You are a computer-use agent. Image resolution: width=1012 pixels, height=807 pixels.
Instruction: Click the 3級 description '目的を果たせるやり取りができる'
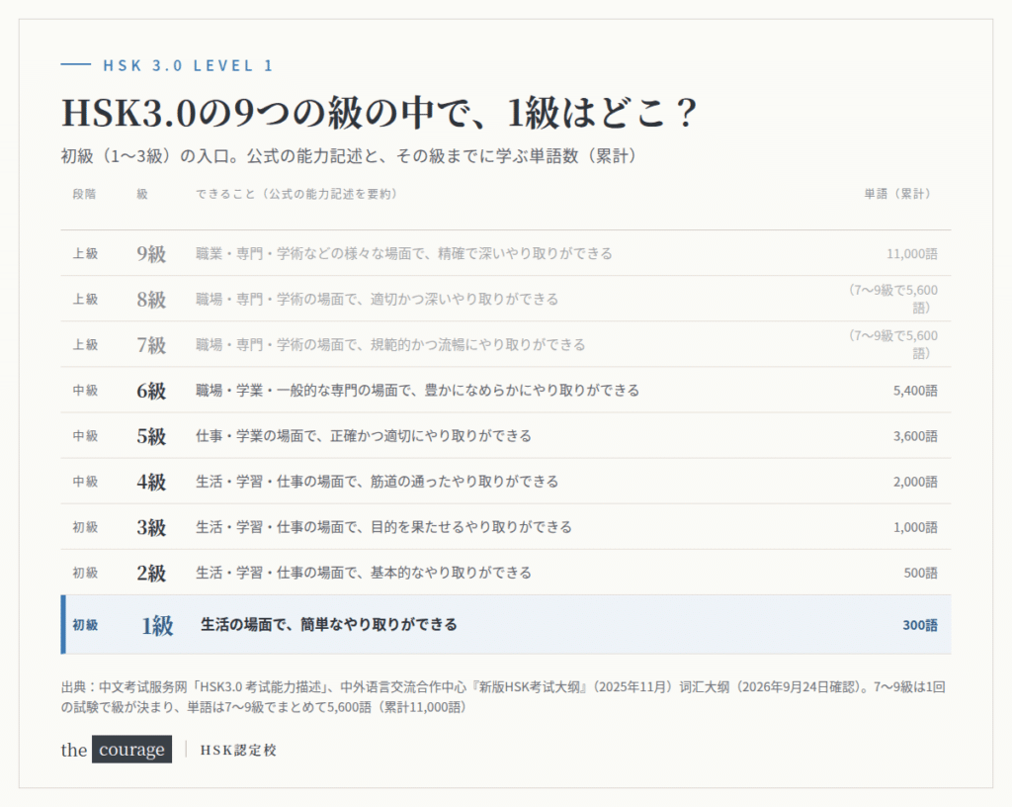tap(471, 527)
